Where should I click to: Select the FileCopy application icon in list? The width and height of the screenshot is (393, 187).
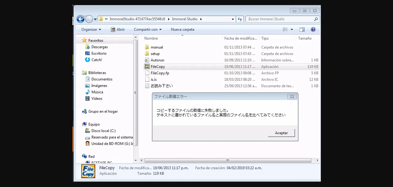click(x=147, y=67)
